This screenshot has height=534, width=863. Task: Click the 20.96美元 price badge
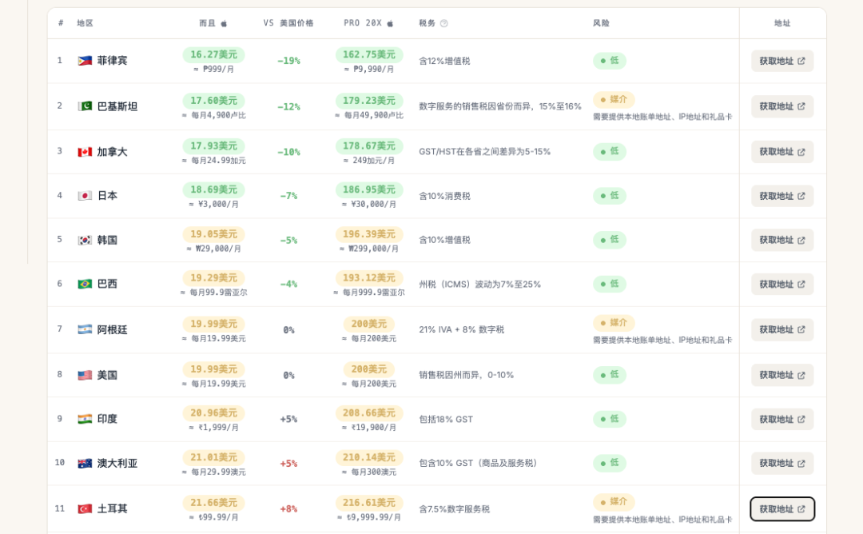[x=213, y=412]
